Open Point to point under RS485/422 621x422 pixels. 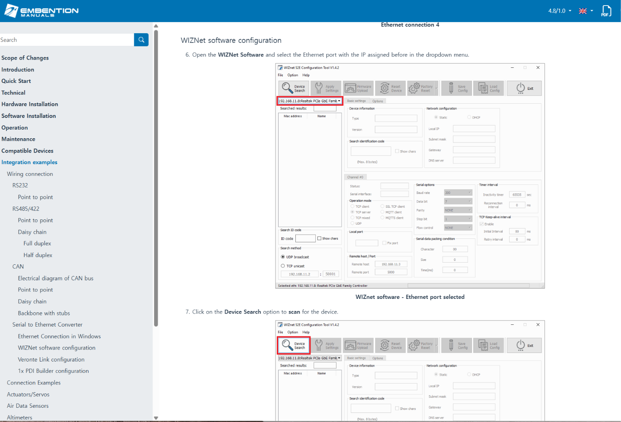35,220
